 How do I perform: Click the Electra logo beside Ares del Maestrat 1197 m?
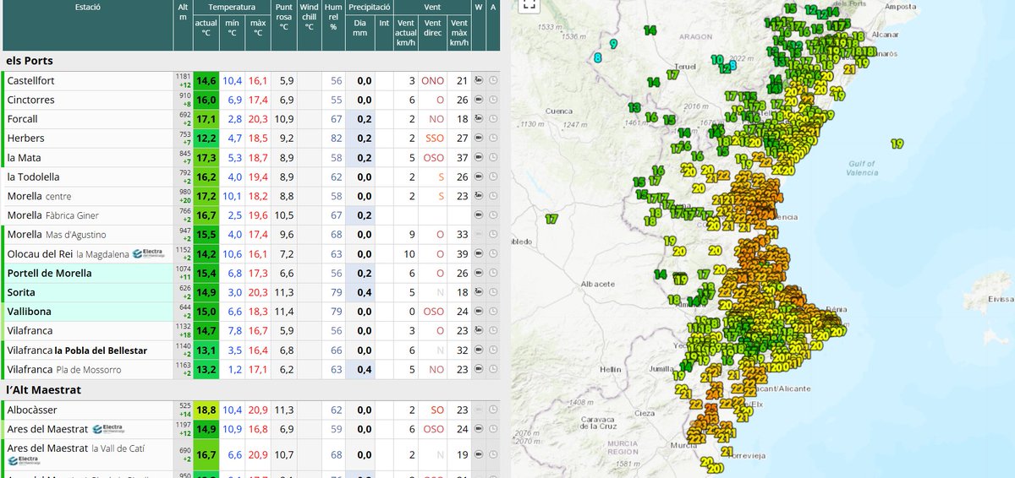pyautogui.click(x=107, y=429)
